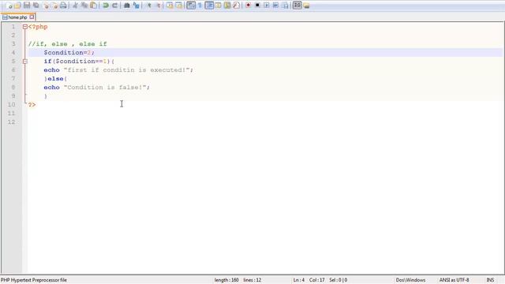Toggle the INS insert mode indicator
This screenshot has height=284, width=505.
point(490,280)
